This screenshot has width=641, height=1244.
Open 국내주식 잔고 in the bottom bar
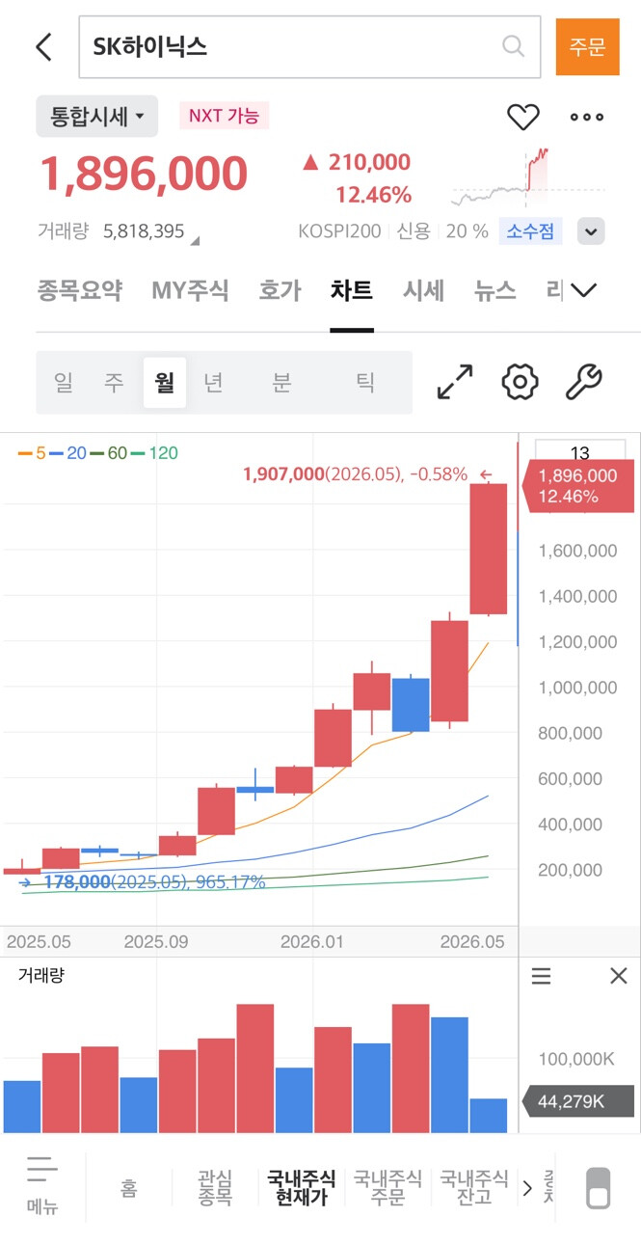pyautogui.click(x=474, y=1187)
